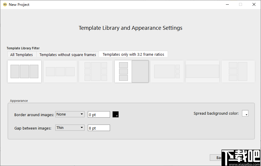Open Templates without square frames tab
Image resolution: width=261 pixels, height=166 pixels.
(68, 55)
